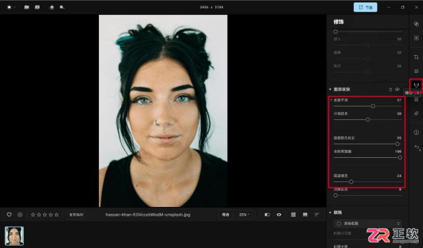Select the face Retouch (修饰) tool icon
Screen dimensions: 423x248
416,85
